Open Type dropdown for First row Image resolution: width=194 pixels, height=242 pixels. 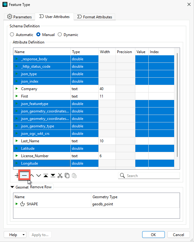click(84, 96)
